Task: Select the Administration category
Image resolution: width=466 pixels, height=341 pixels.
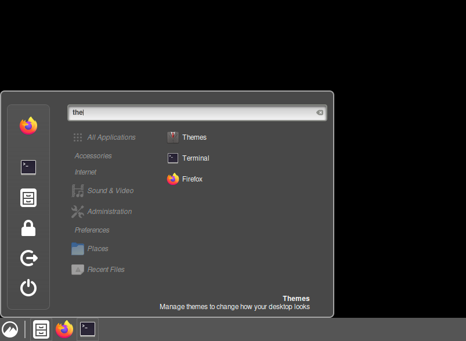Action: [102, 212]
